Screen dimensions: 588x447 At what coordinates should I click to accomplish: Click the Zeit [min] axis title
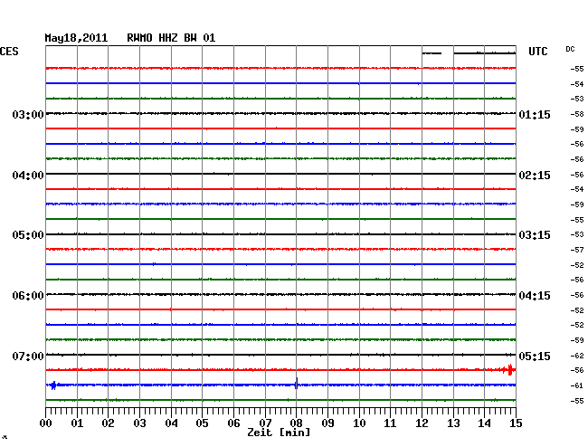pos(279,433)
